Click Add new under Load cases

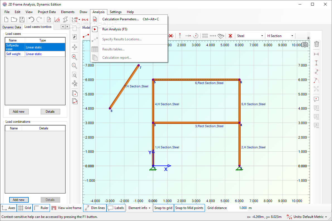point(19,111)
